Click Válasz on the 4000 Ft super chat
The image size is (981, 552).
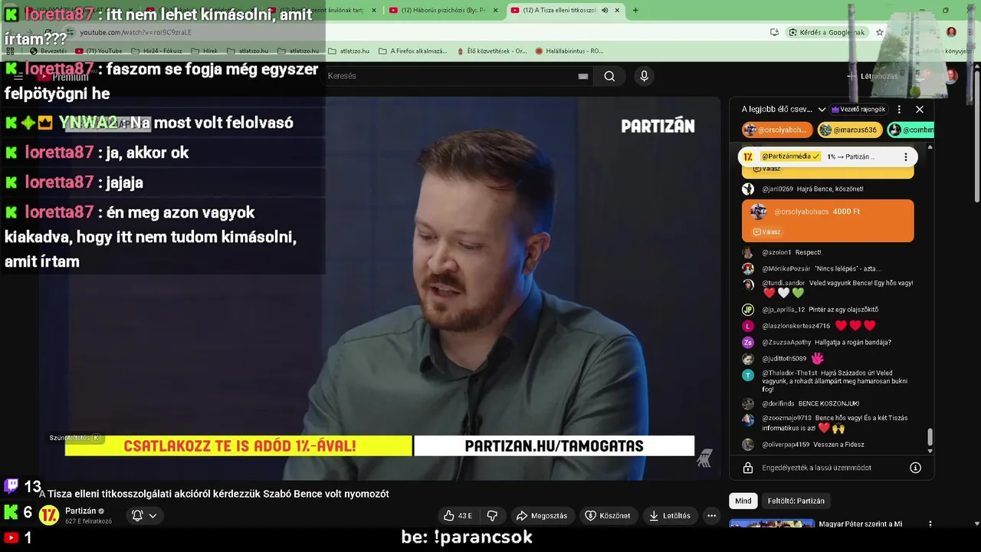click(x=766, y=232)
